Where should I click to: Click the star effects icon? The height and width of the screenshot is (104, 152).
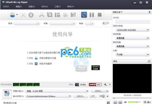(x=65, y=15)
